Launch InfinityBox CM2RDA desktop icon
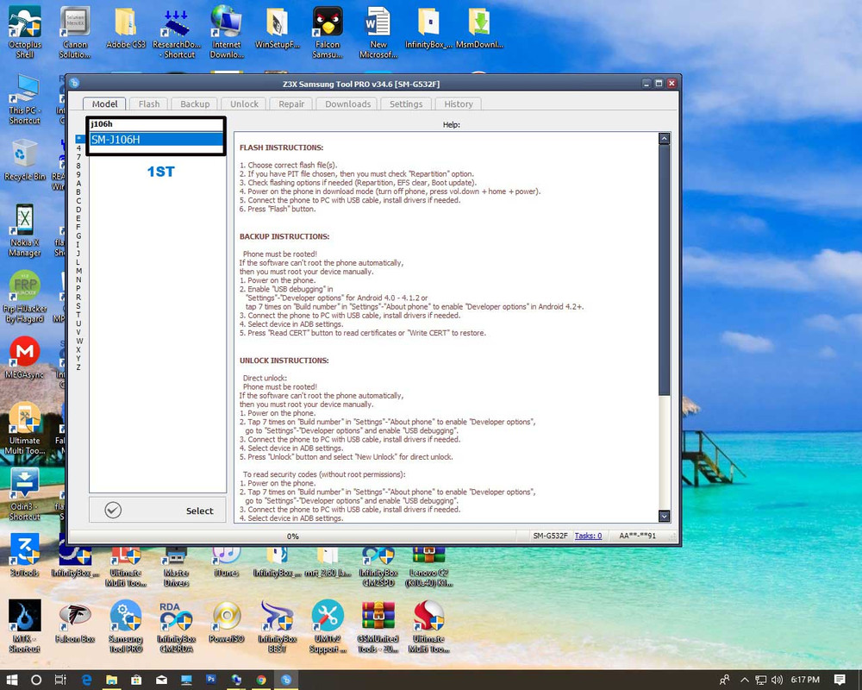Viewport: 862px width, 690px height. pyautogui.click(x=177, y=626)
